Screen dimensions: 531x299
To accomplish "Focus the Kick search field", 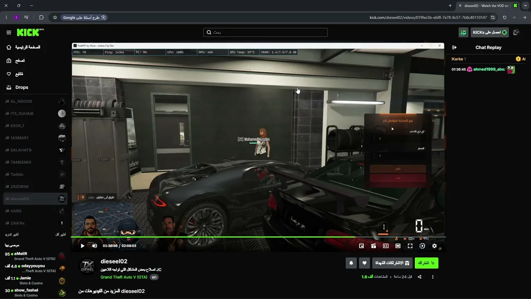I will coord(265,32).
